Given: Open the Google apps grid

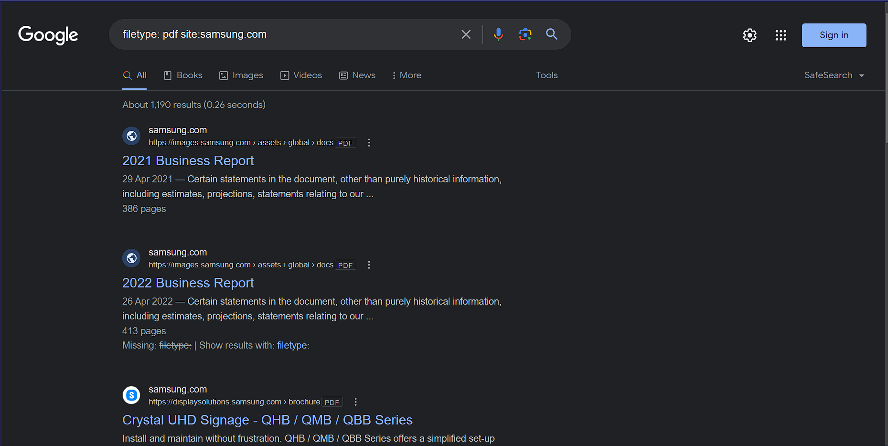Looking at the screenshot, I should 781,35.
